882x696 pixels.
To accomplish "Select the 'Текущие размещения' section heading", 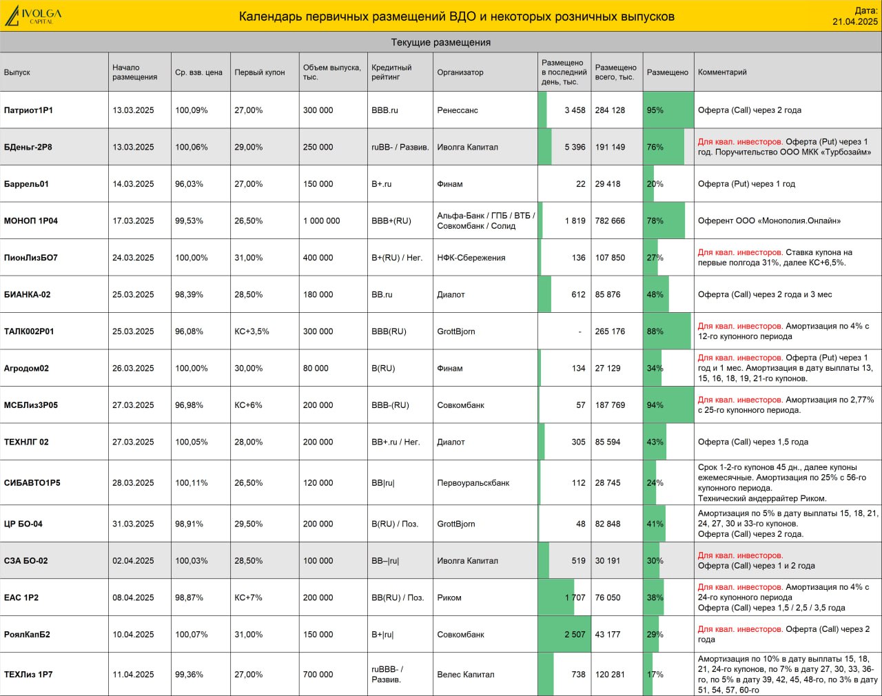I will (x=441, y=42).
